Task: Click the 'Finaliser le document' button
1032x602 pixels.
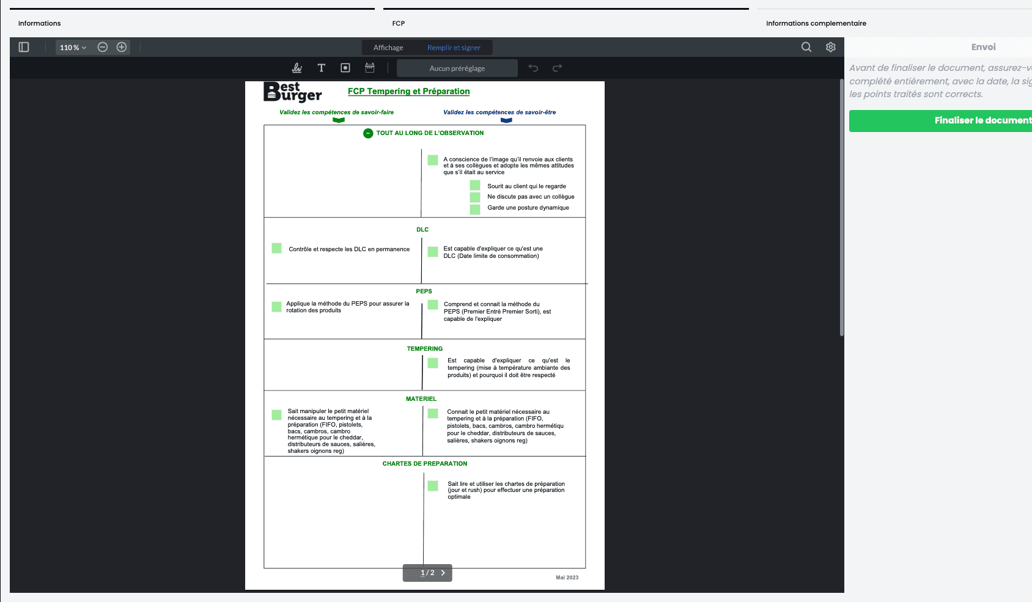Action: 940,120
